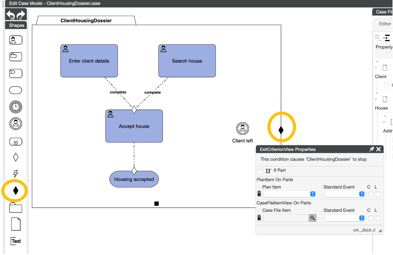Select the Text annotation shape
Screen dimensions: 393x255
pos(16,241)
